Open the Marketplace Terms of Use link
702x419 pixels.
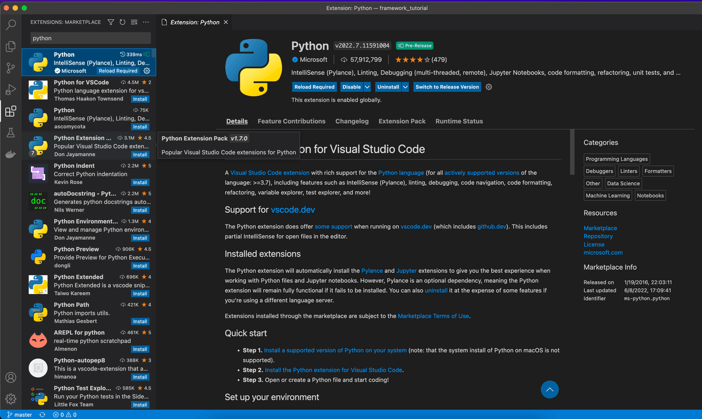(x=433, y=316)
